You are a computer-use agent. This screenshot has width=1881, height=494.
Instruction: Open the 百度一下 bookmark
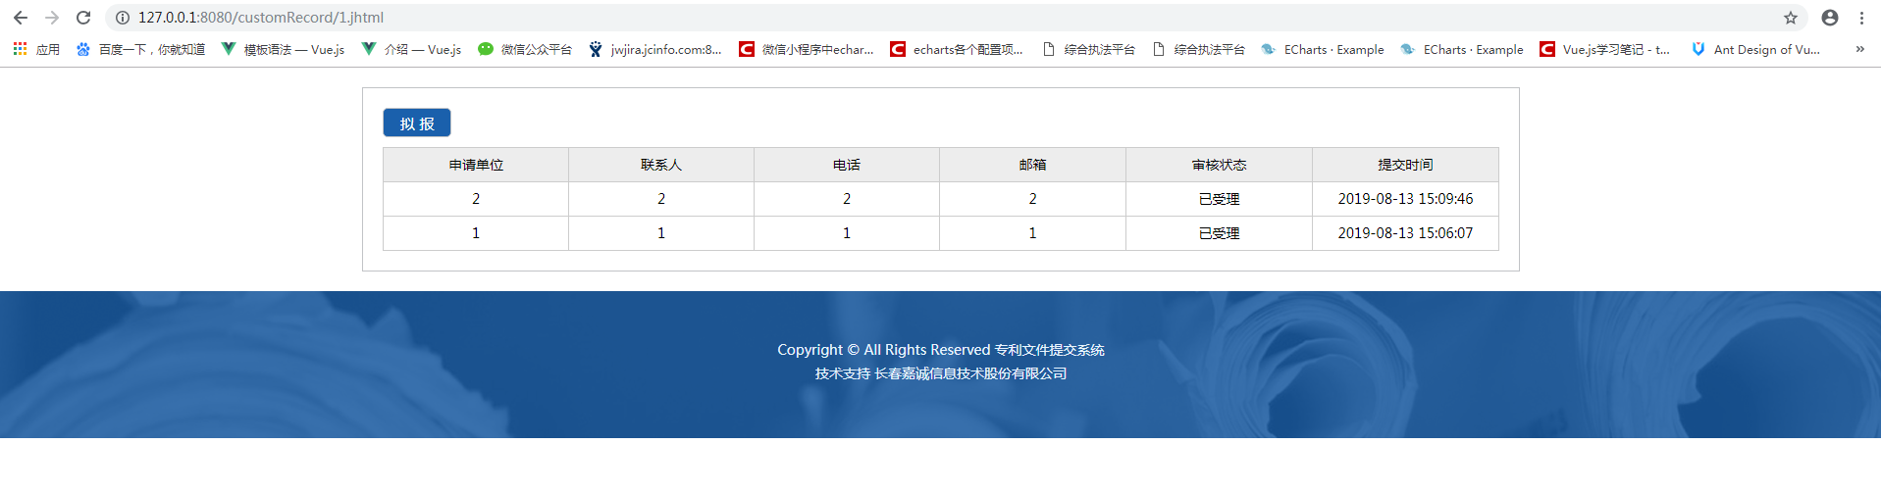140,49
